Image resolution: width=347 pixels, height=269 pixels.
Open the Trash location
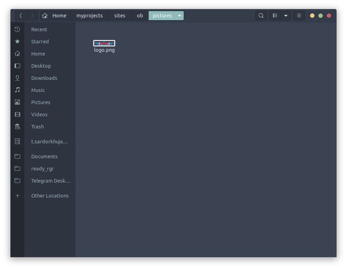point(38,127)
